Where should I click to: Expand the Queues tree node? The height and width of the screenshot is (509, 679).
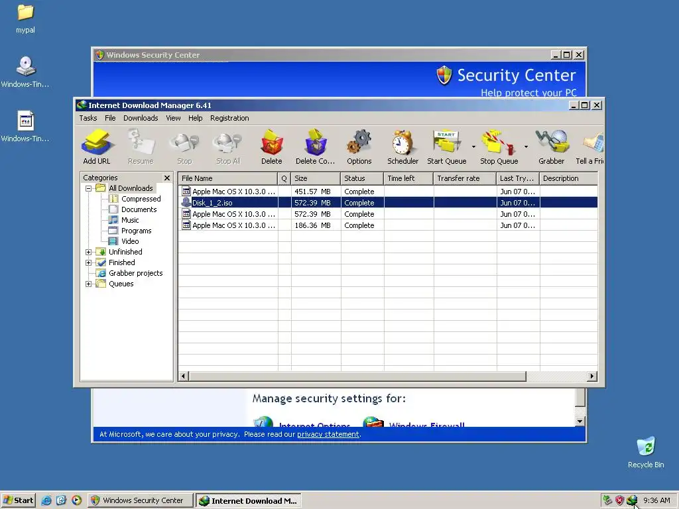pos(88,284)
